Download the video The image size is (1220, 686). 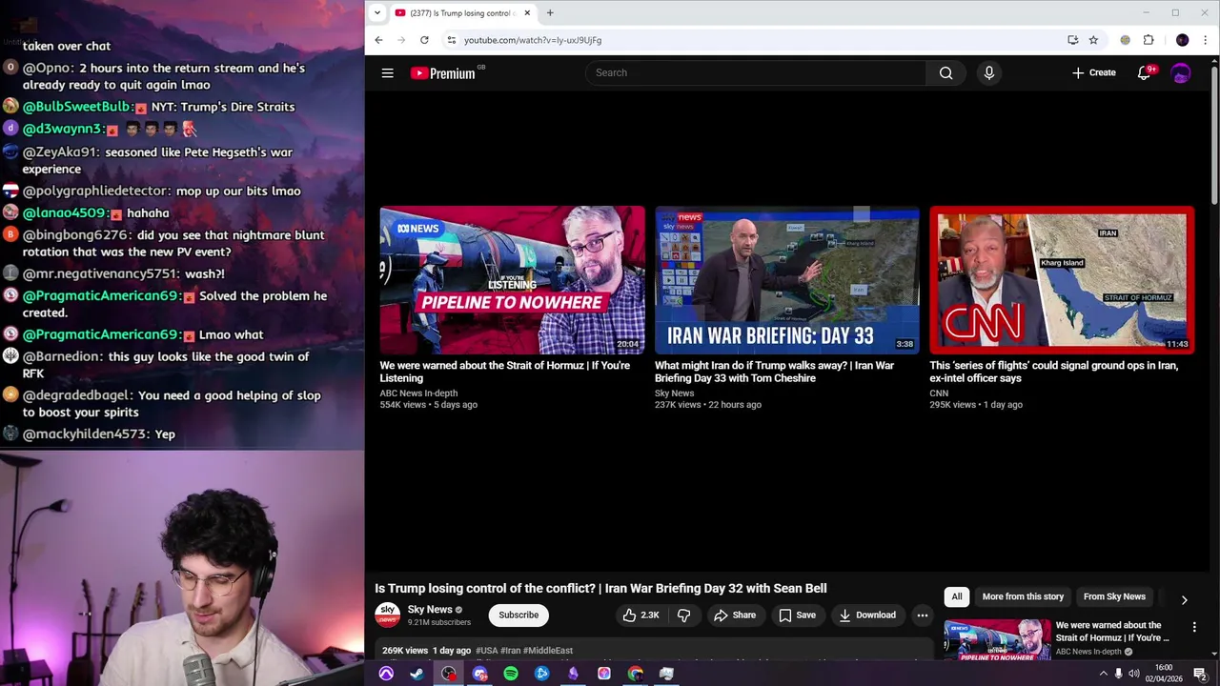point(866,615)
